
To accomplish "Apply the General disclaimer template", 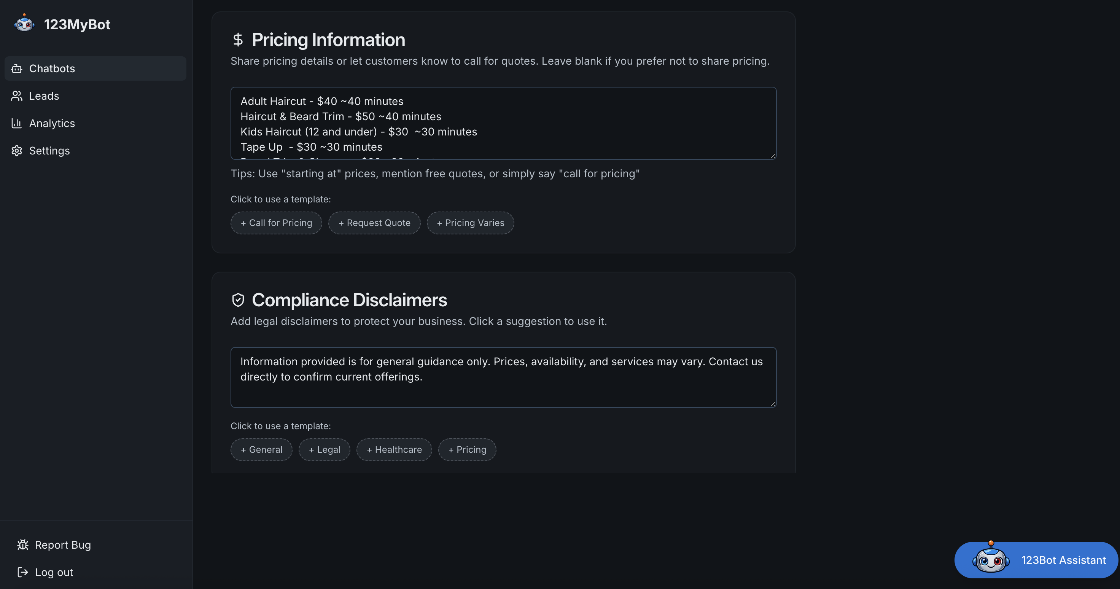I will (x=261, y=449).
